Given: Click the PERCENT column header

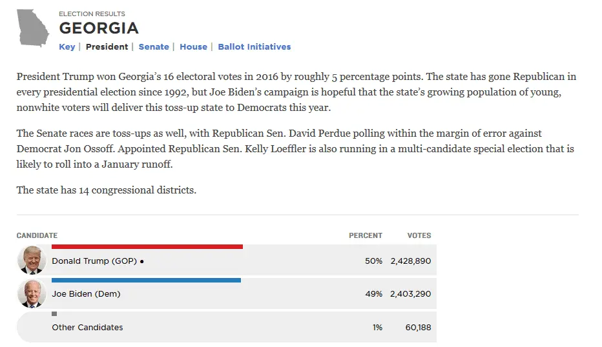Looking at the screenshot, I should coord(366,235).
